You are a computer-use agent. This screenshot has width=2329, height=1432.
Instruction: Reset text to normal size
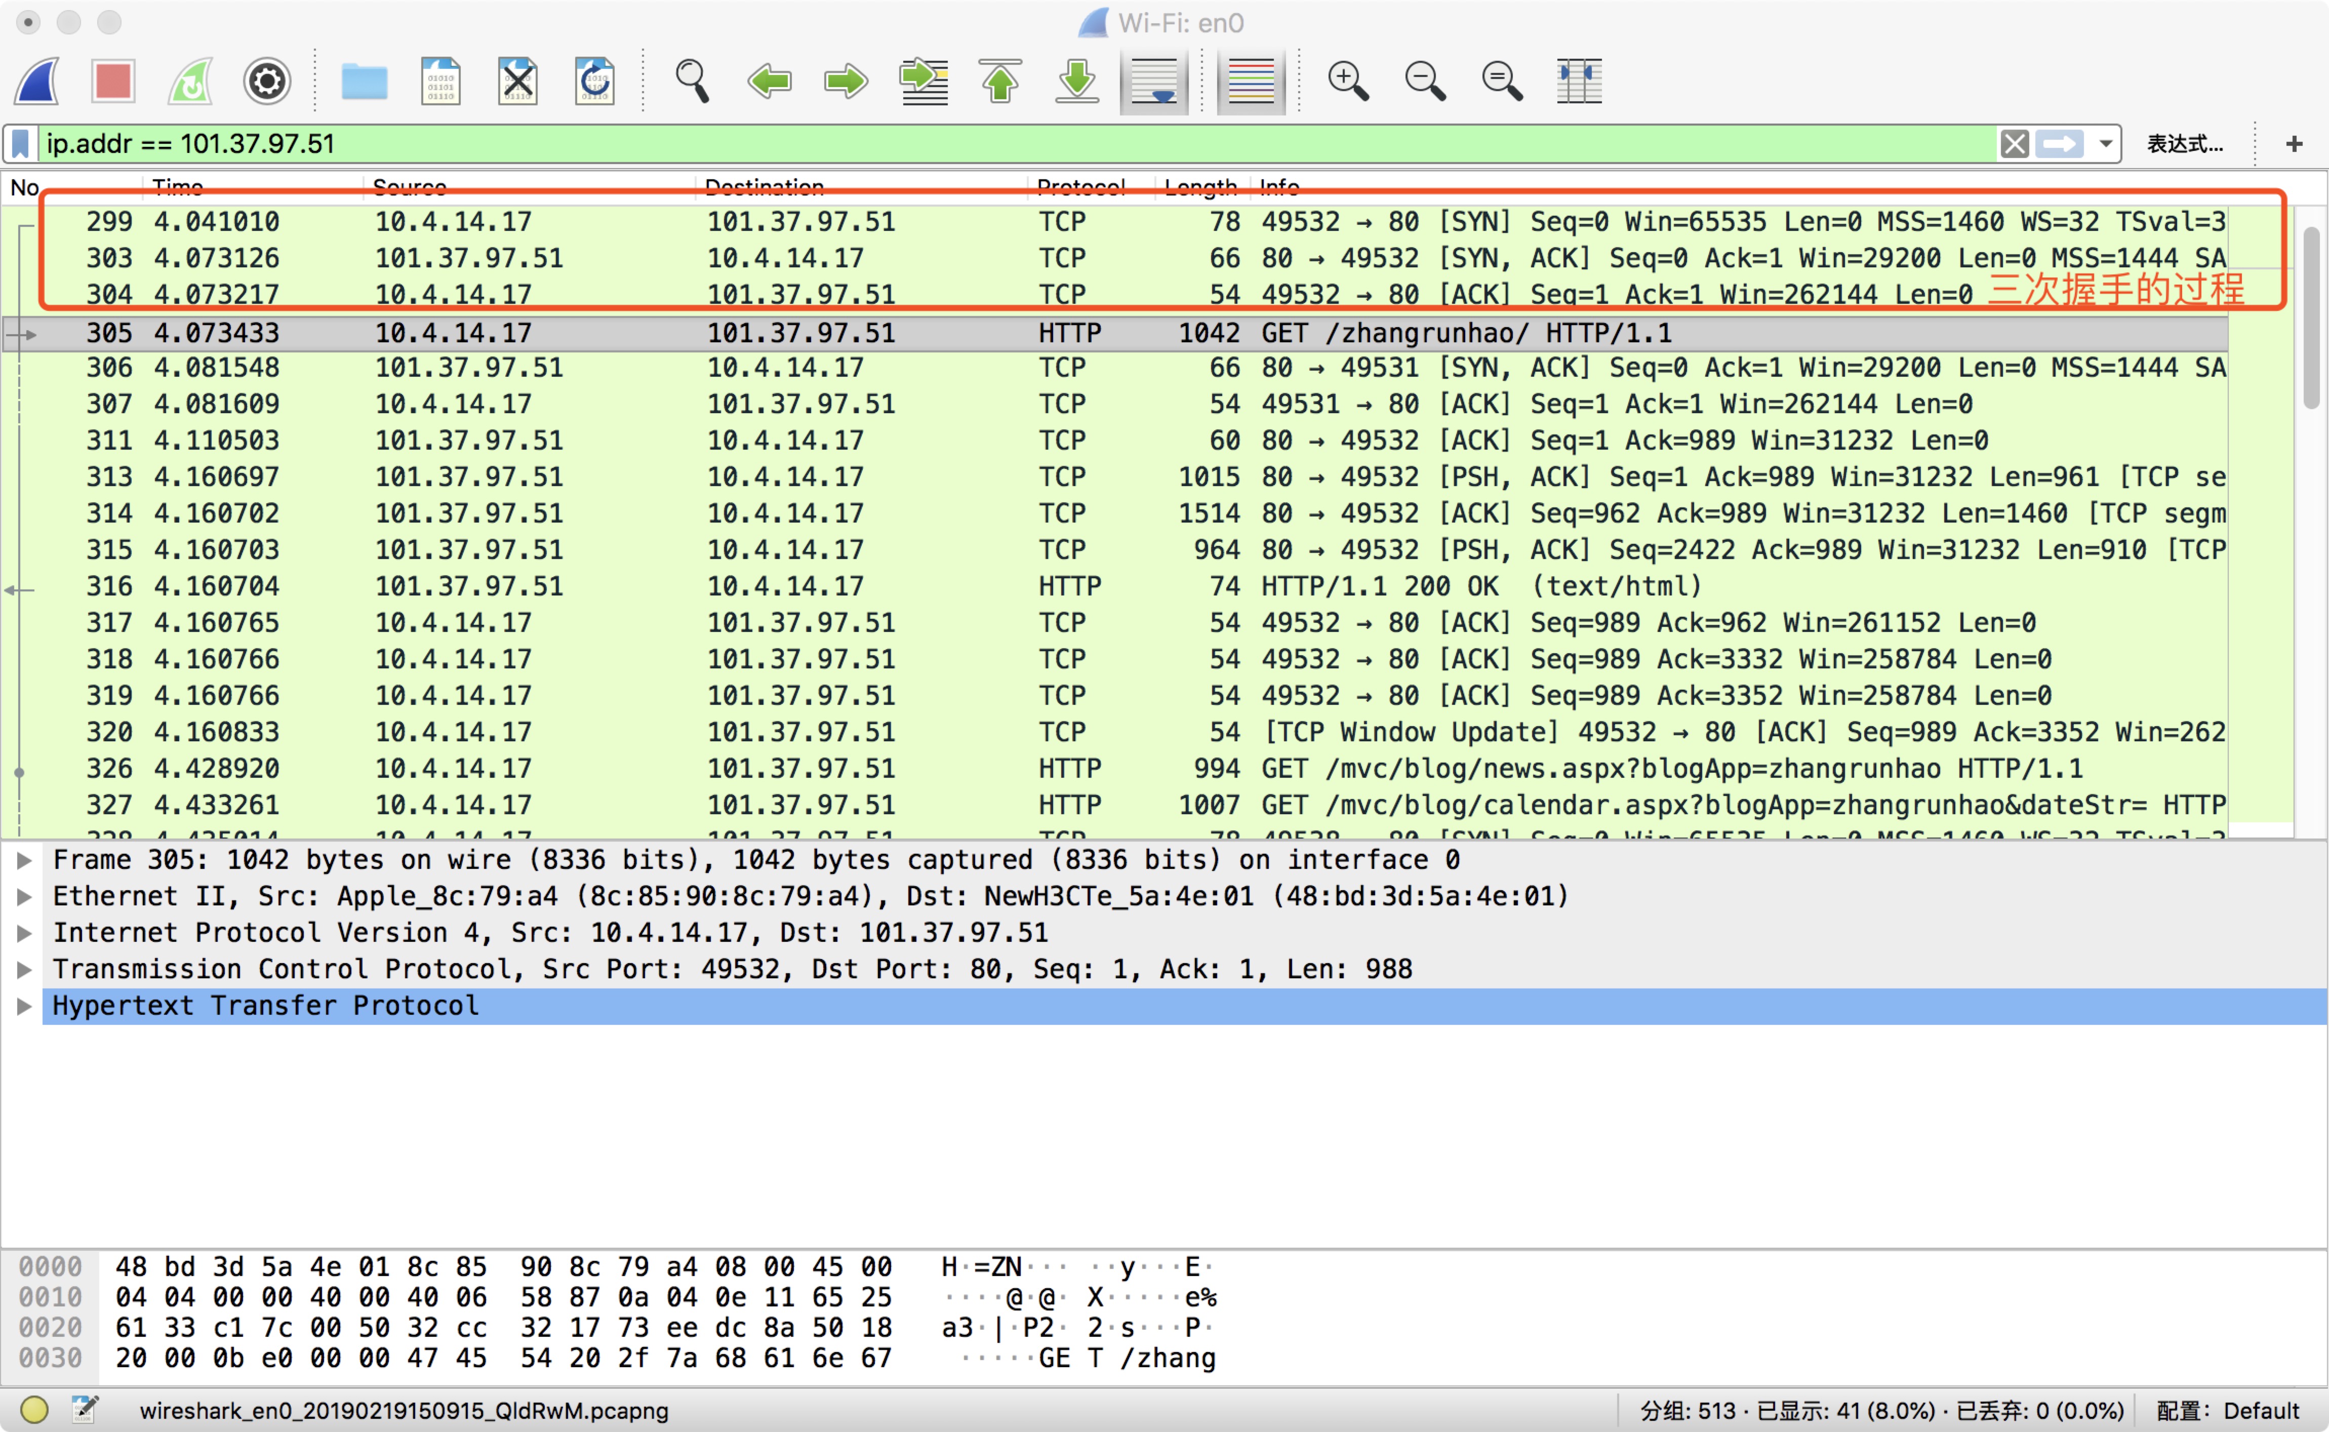(1502, 81)
